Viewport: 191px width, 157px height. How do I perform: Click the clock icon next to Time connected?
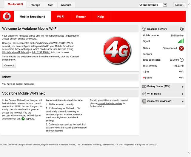tap(182, 60)
